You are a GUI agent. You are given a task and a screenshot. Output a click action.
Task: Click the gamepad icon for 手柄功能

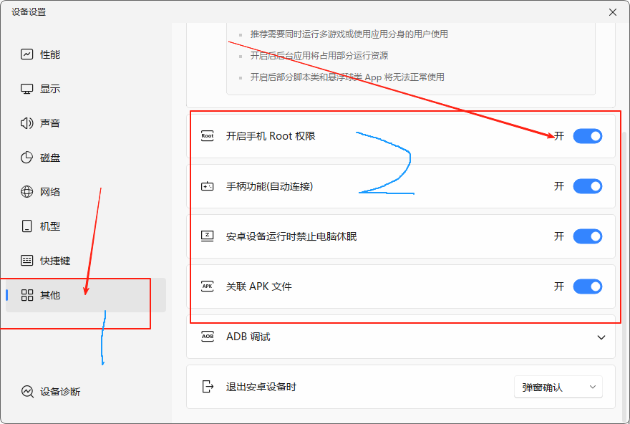(x=208, y=186)
